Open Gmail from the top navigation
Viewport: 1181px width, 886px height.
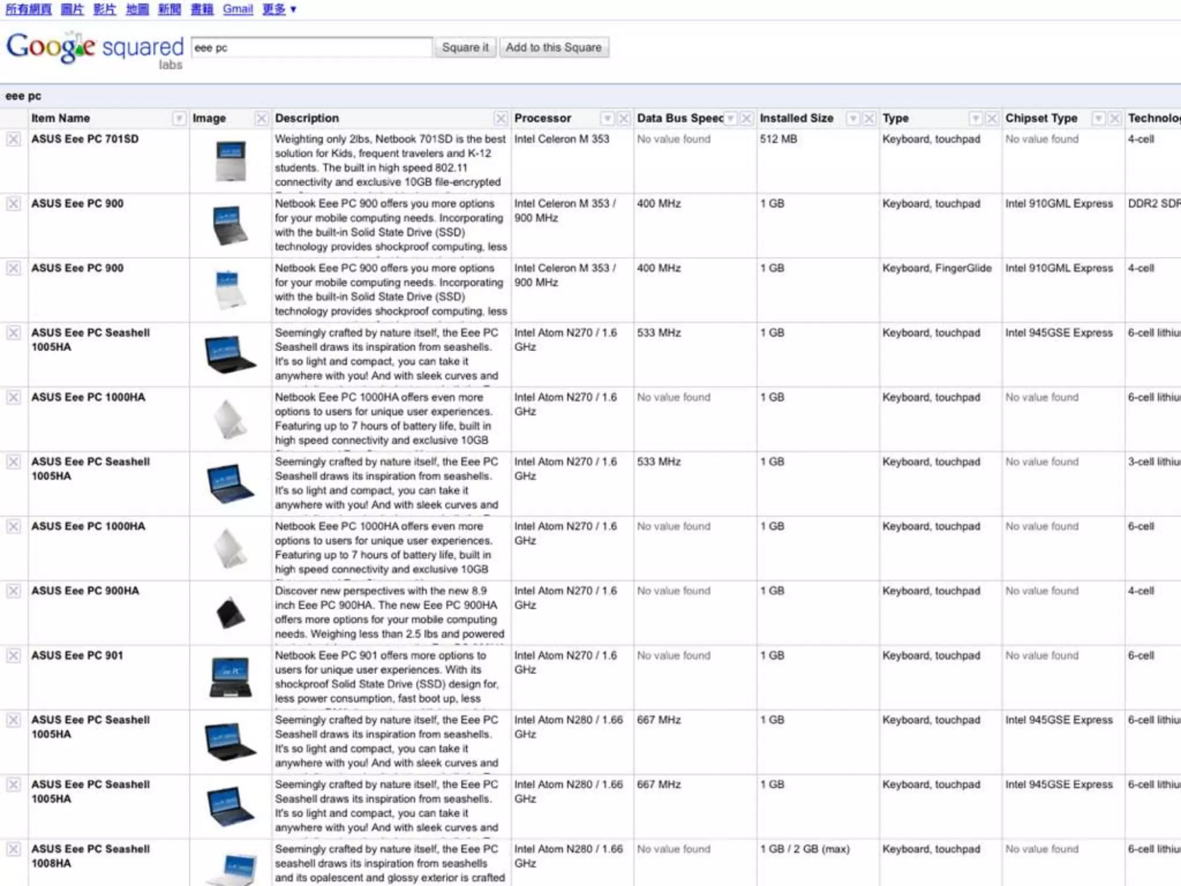[x=238, y=9]
